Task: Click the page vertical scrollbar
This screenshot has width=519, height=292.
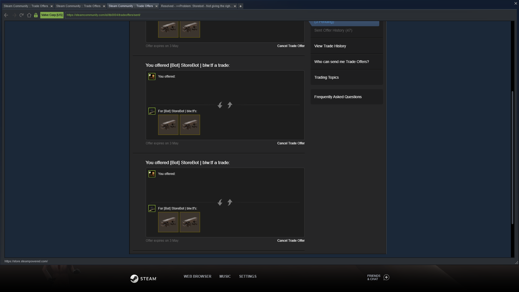Action: (512, 158)
